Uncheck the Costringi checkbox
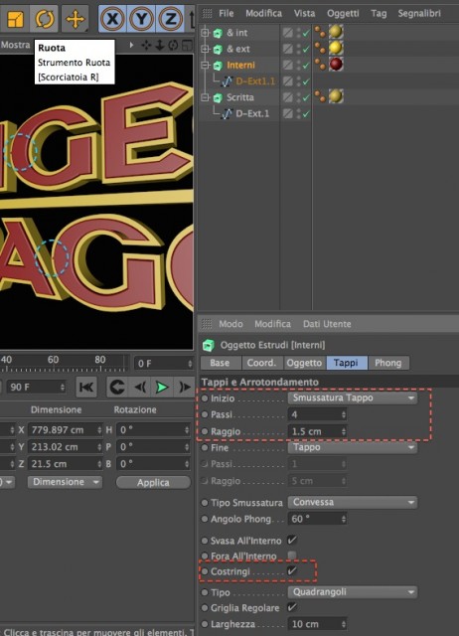The width and height of the screenshot is (459, 636). tap(292, 571)
